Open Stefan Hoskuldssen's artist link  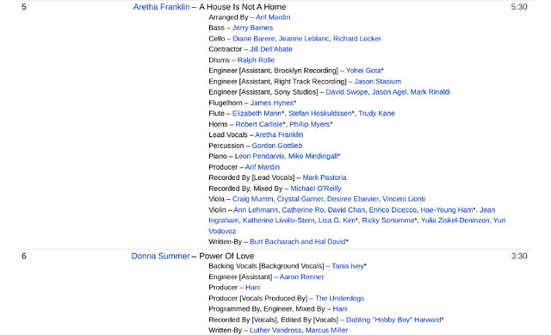click(x=320, y=114)
